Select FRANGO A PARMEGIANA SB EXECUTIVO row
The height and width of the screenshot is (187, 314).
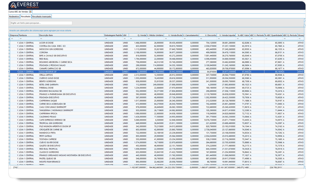click(157, 94)
